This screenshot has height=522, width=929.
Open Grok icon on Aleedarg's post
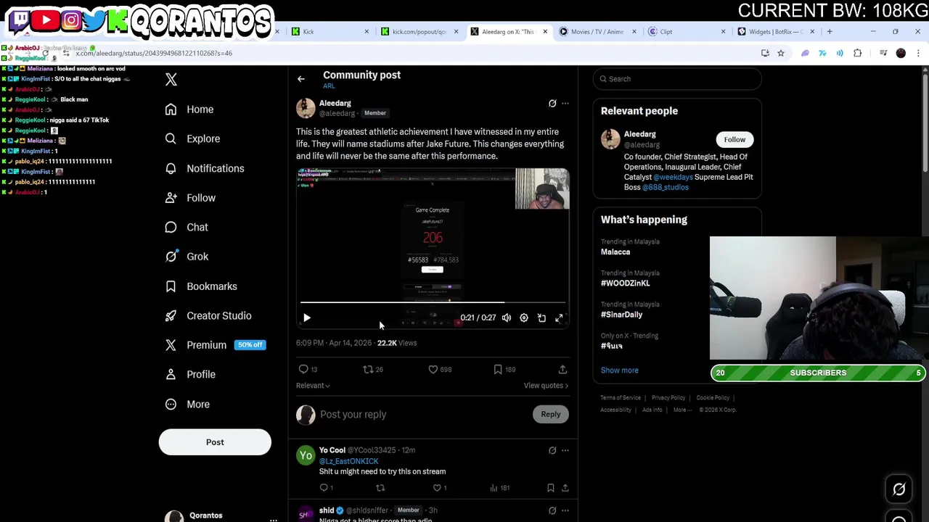(552, 104)
